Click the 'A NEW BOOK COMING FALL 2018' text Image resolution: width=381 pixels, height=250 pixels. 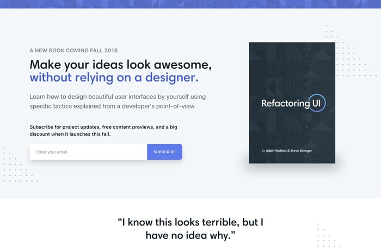[x=73, y=51]
